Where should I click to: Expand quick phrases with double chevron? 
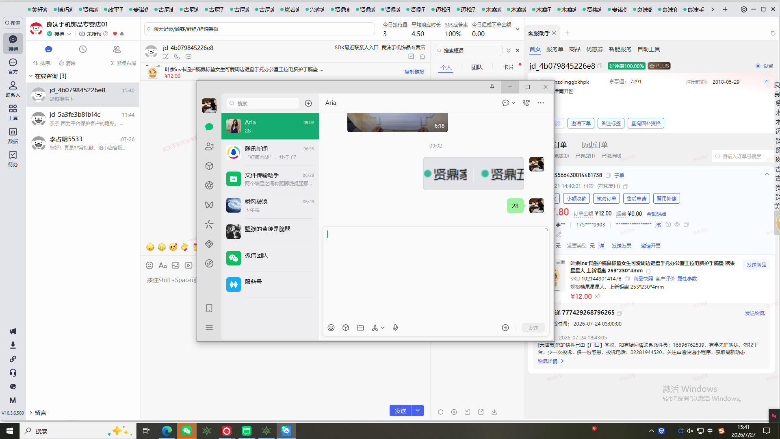pyautogui.click(x=509, y=50)
